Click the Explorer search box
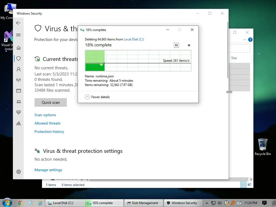Screen dimensions: 276x207 pos(239,49)
